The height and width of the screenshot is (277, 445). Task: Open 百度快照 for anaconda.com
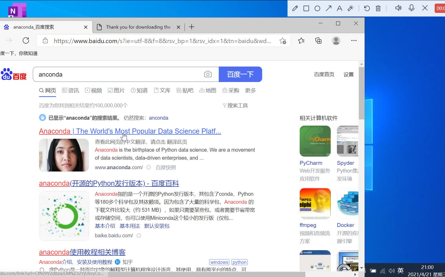point(166,167)
